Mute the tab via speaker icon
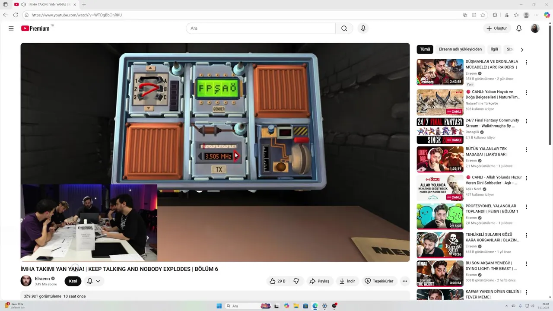Screen dimensions: 553x311 pyautogui.click(x=23, y=4)
